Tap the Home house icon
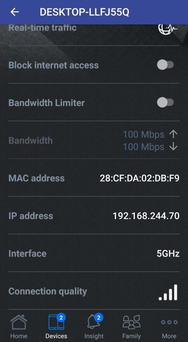Image resolution: width=188 pixels, height=342 pixels. coord(19,322)
